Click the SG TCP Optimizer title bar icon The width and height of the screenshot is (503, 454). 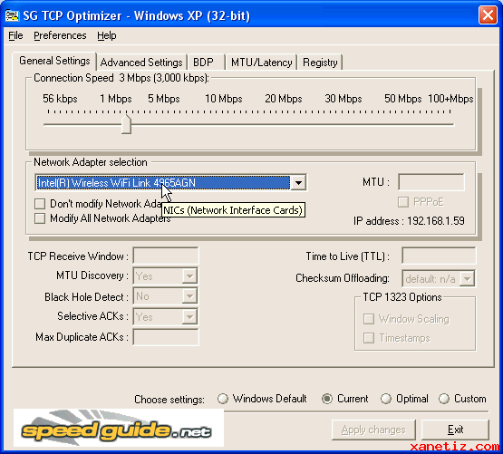pyautogui.click(x=13, y=15)
